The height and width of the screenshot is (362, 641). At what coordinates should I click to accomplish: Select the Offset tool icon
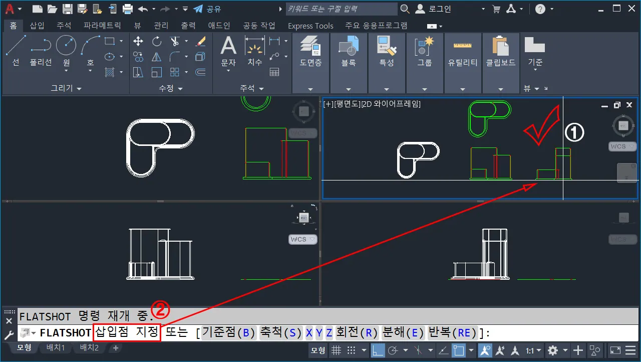click(x=201, y=72)
